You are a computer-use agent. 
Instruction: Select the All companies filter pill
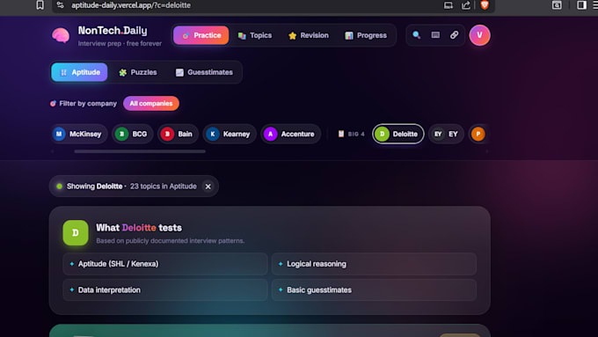(x=151, y=104)
